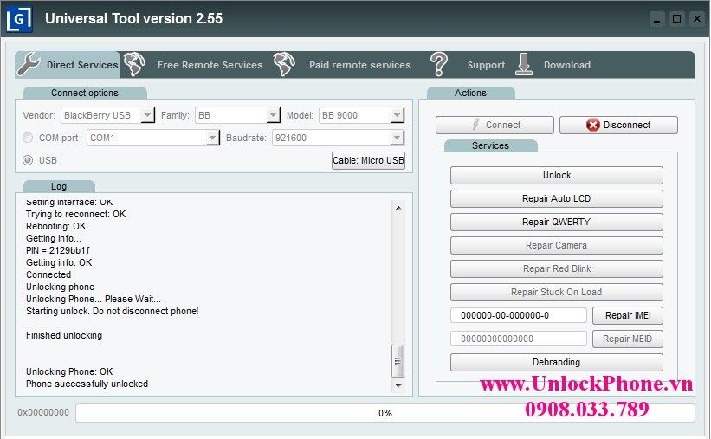Viewport: 711px width, 439px height.
Task: Click the globe icon beside Free Remote Services
Action: click(134, 64)
